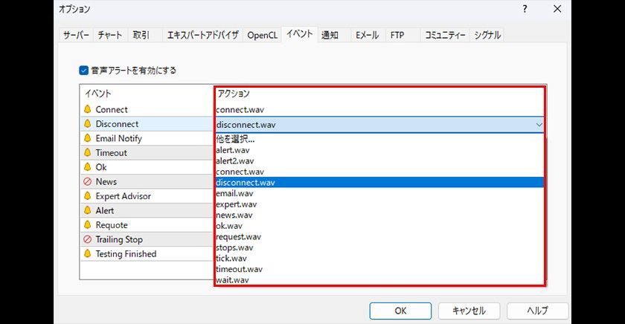Click the Connect row's connect.wav action
The height and width of the screenshot is (324, 625).
click(240, 109)
